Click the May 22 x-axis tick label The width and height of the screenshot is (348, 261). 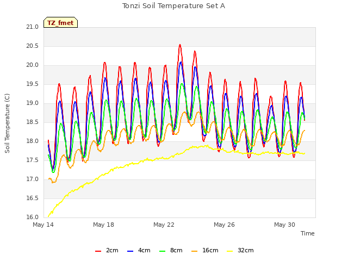tap(164, 225)
